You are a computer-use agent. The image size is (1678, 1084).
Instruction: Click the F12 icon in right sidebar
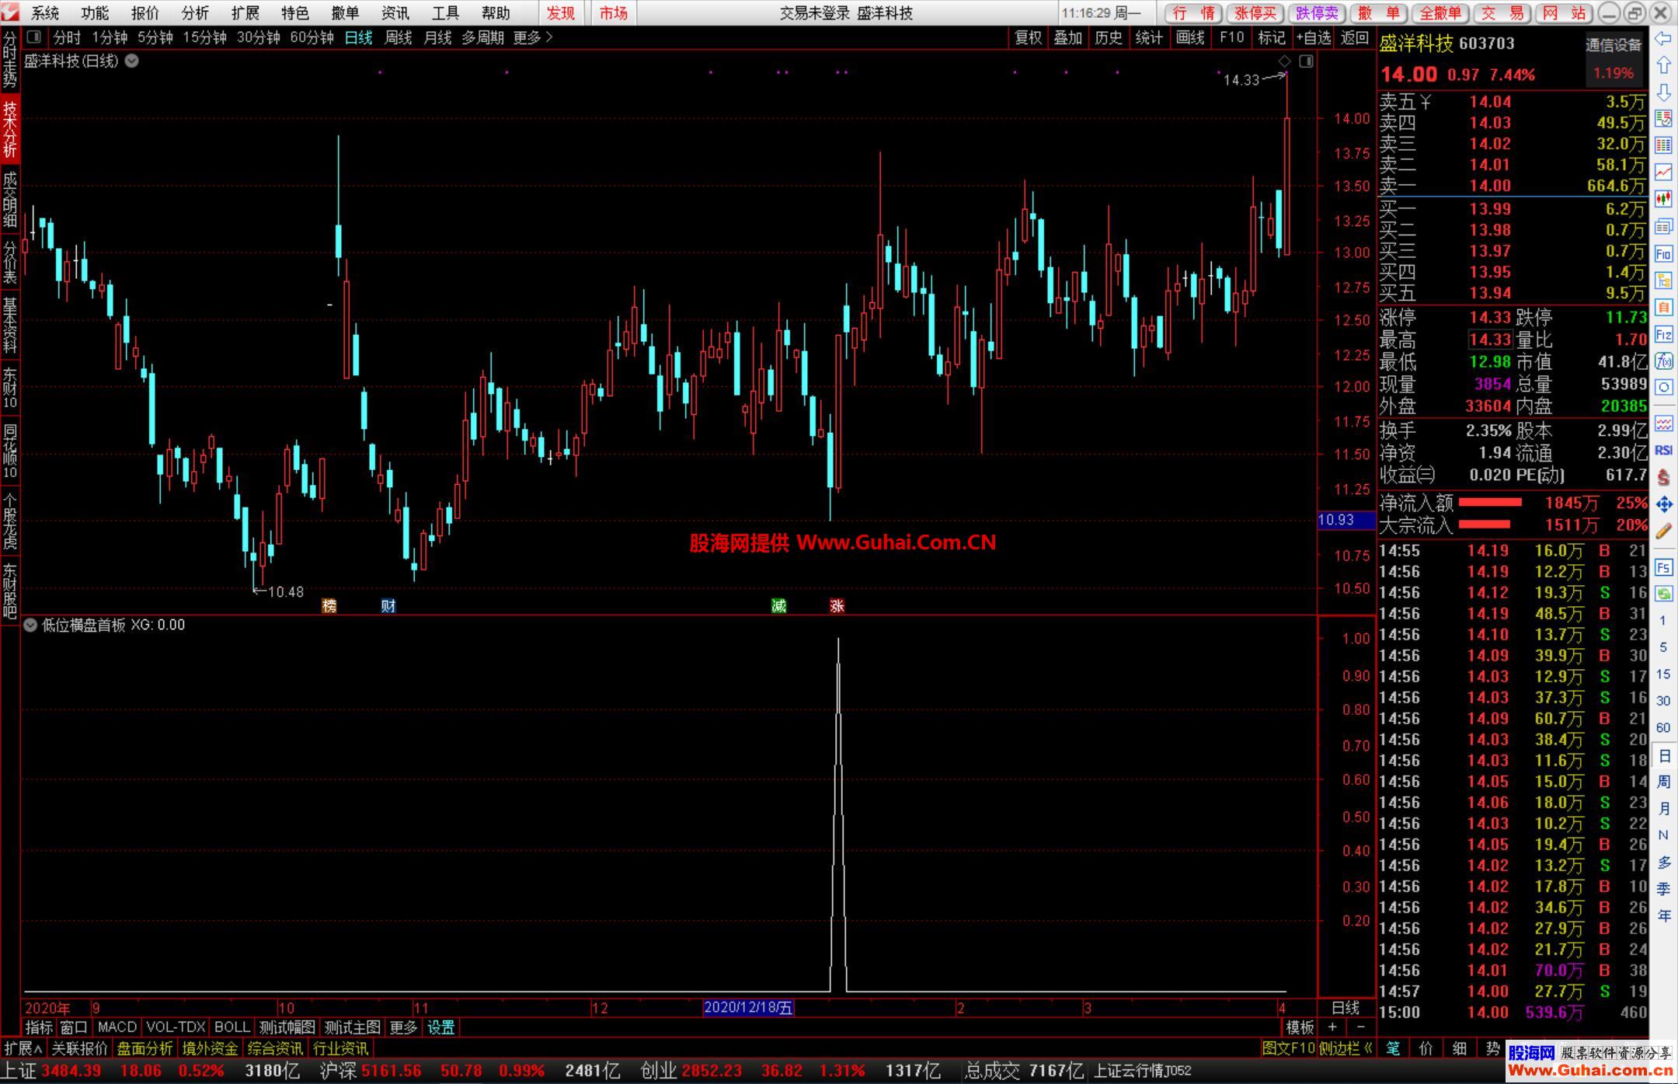1663,335
